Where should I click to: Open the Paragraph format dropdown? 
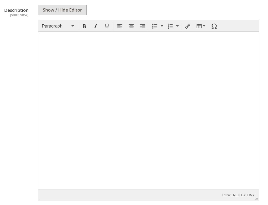(x=58, y=26)
